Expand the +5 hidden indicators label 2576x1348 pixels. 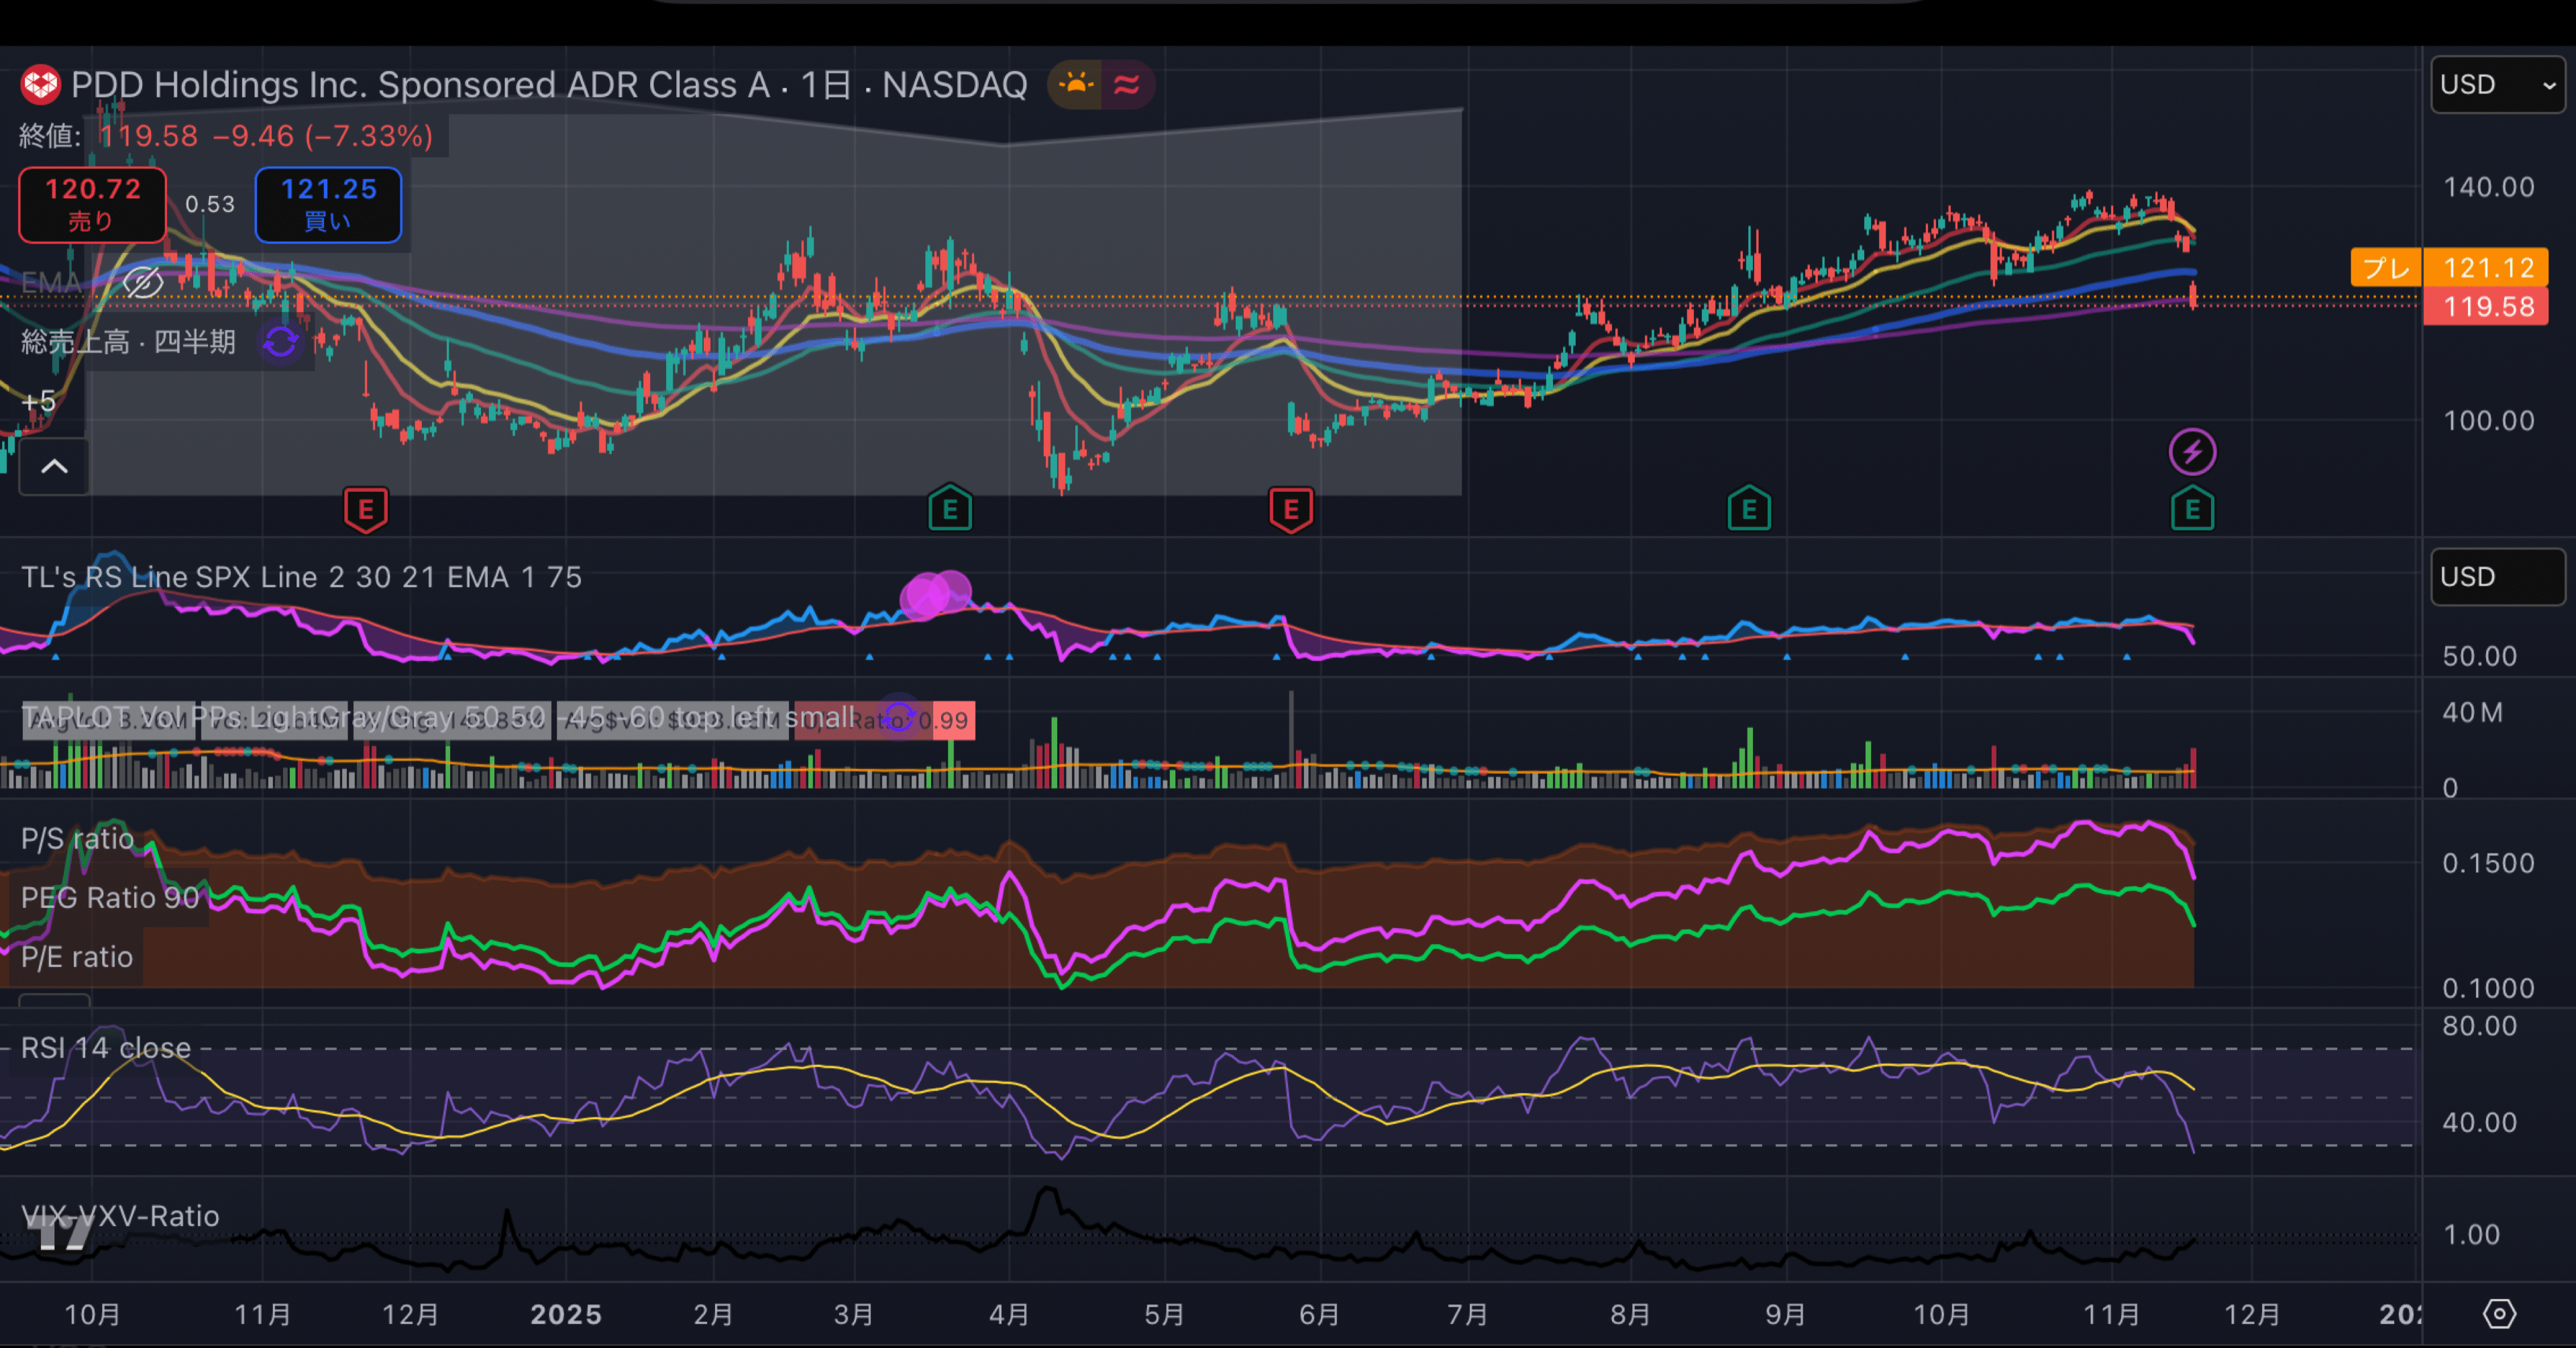39,402
